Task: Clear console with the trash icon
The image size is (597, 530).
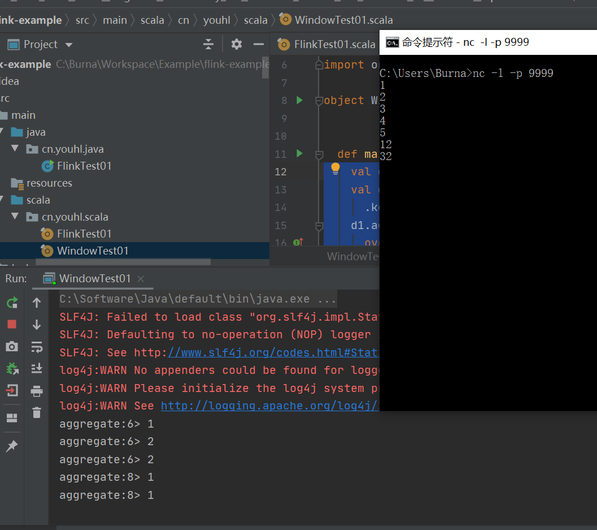Action: 37,412
